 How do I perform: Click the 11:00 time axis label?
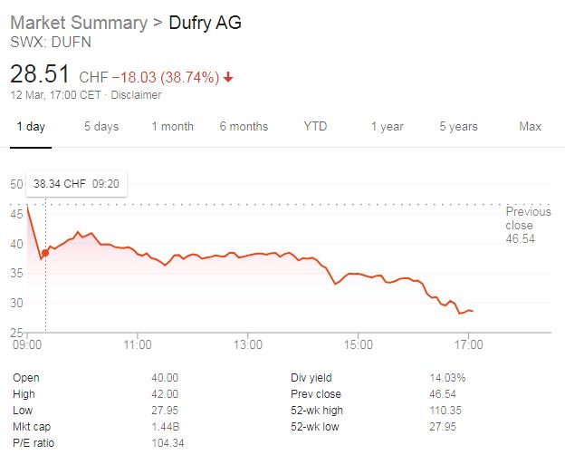pyautogui.click(x=138, y=344)
